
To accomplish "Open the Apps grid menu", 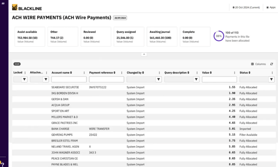I will tap(271, 7).
